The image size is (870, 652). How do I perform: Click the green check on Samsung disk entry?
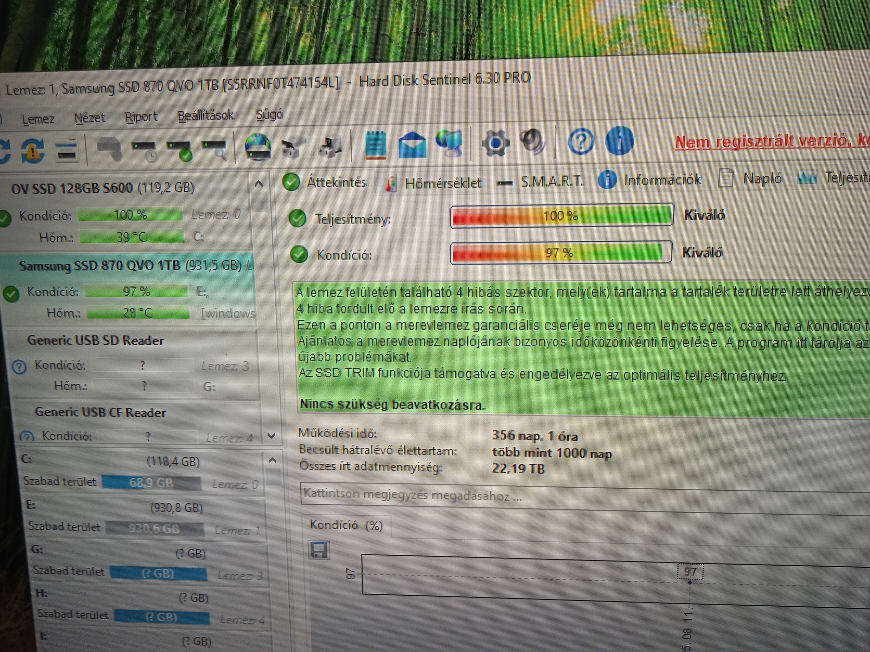point(10,294)
